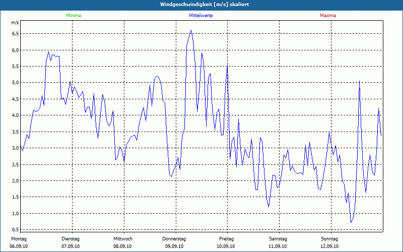Click the 4,0 y-axis value
Viewport: 403px width, 252px height.
pos(16,115)
